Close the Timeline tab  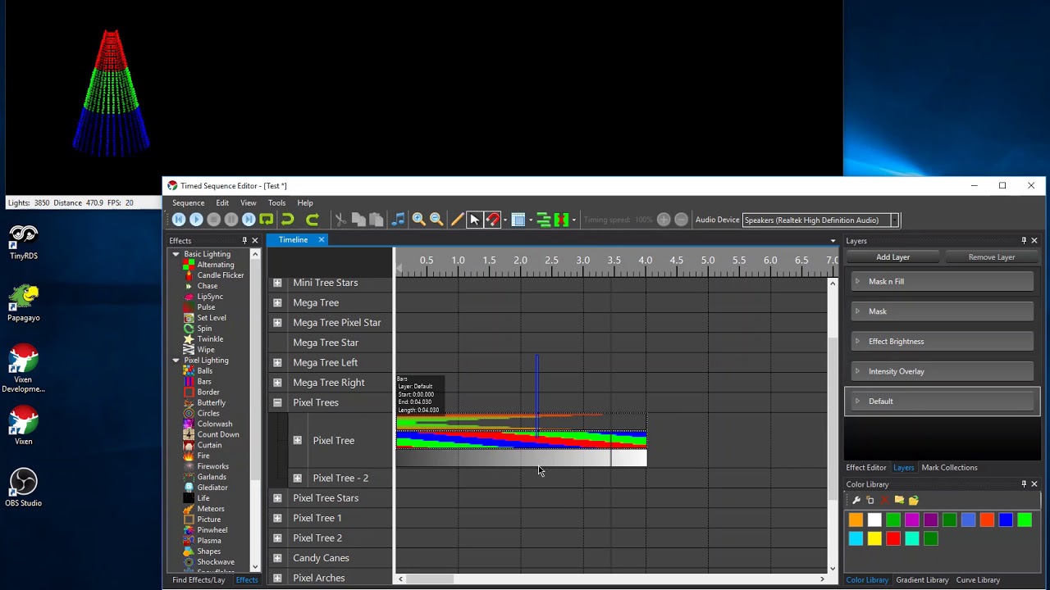click(322, 240)
